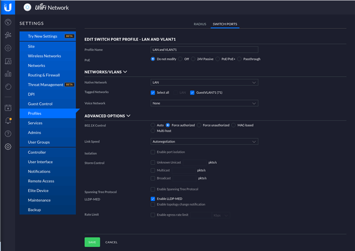
Task: Open the Native Network dropdown
Action: (x=204, y=83)
